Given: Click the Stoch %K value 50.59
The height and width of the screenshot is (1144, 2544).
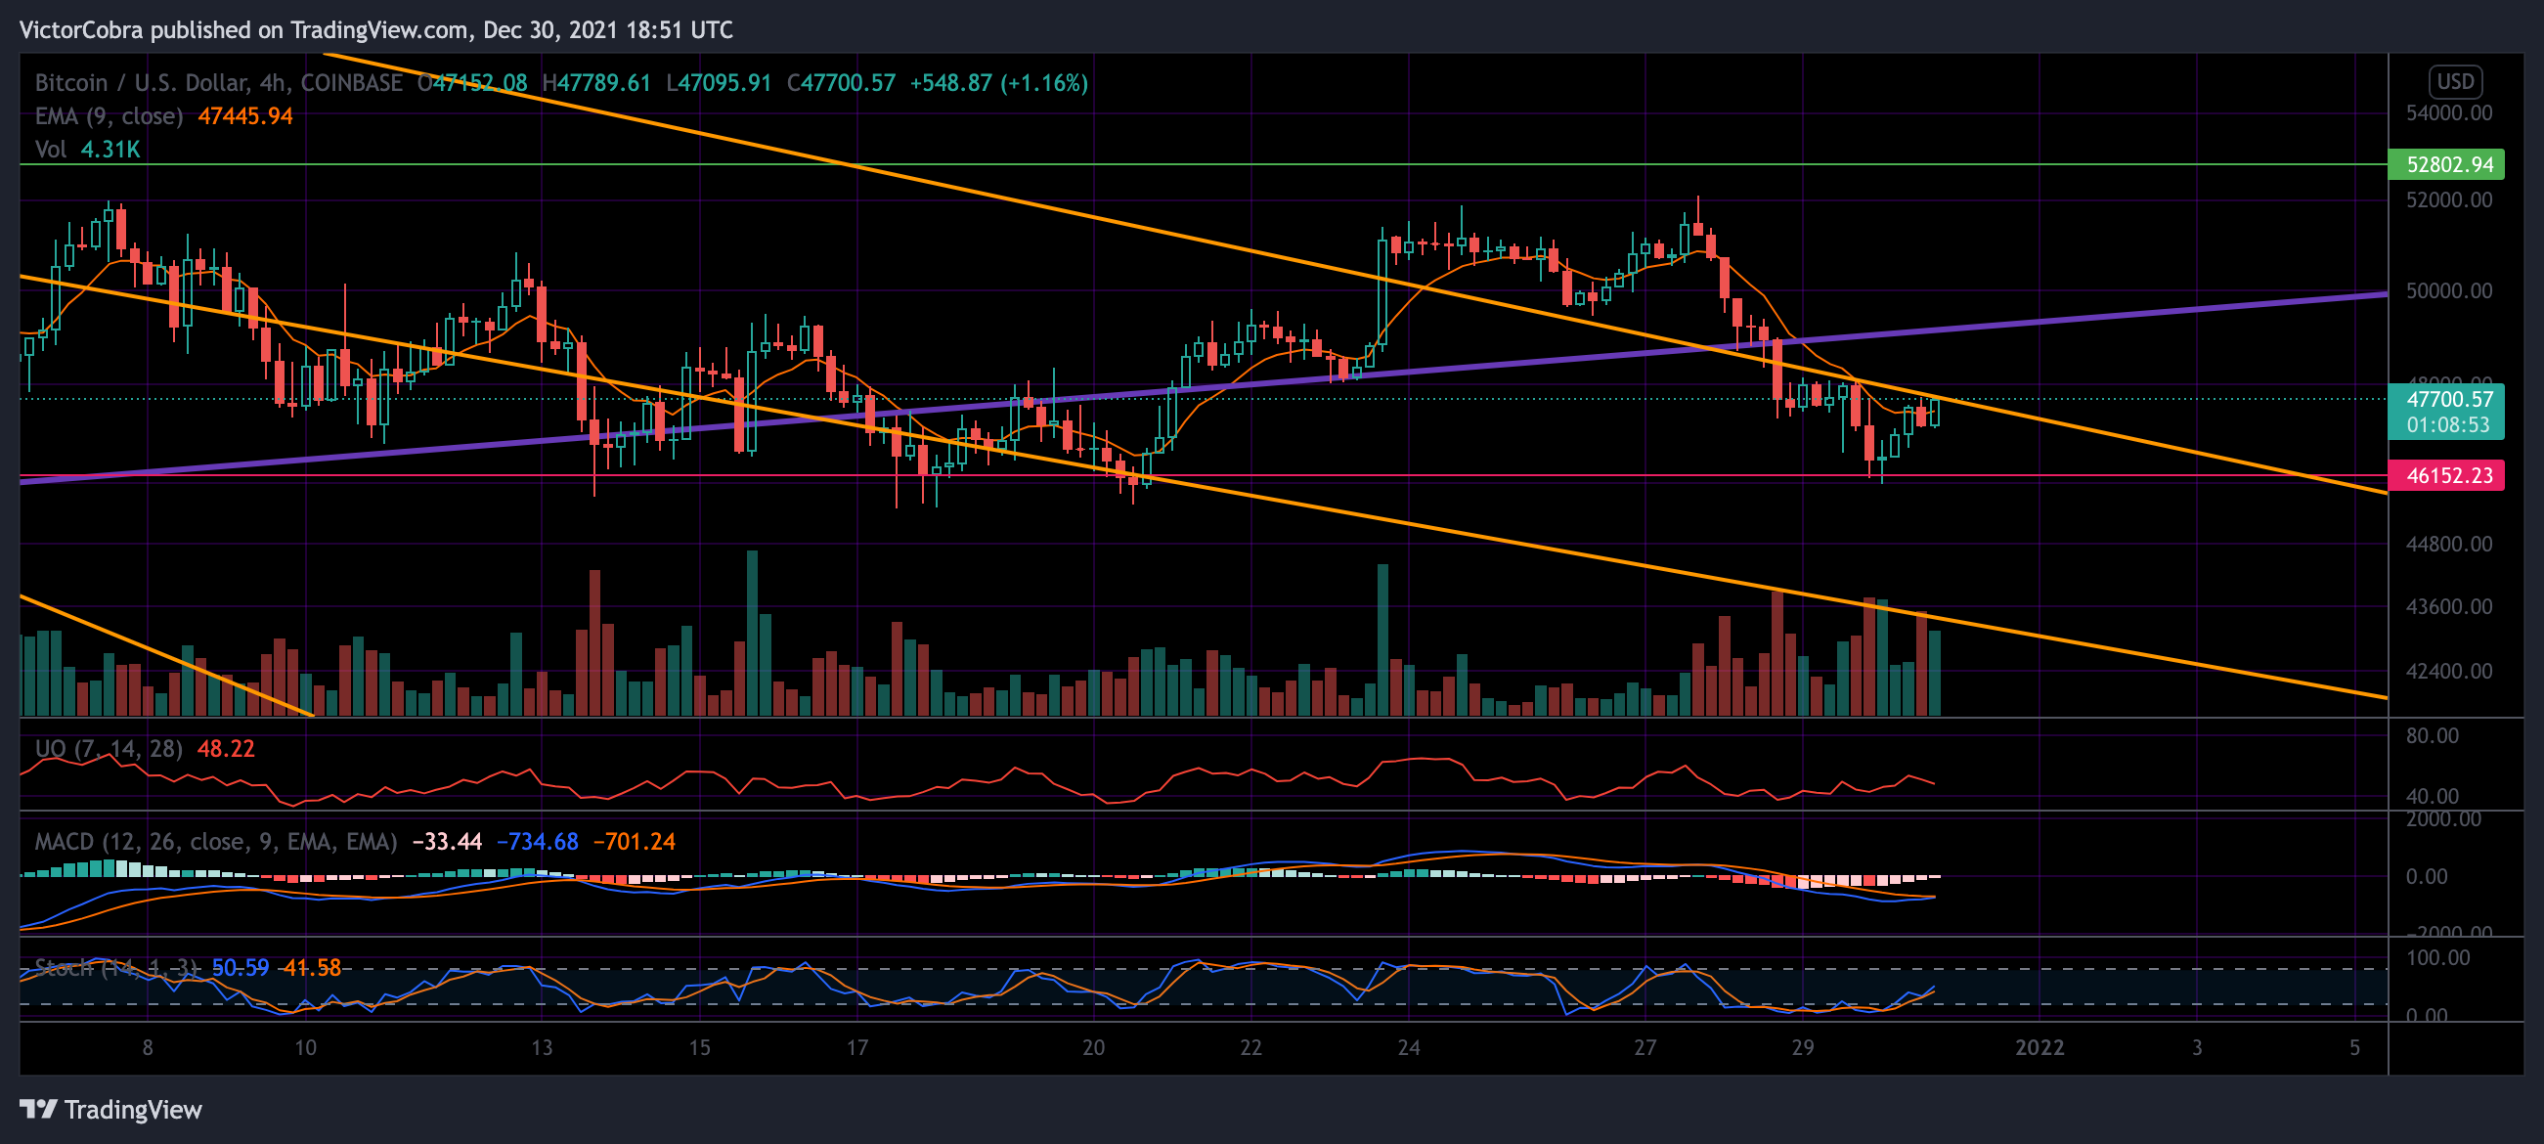Looking at the screenshot, I should click(240, 968).
